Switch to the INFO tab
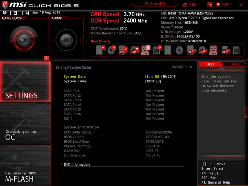Screen dimensions: 248x186 [235, 64]
